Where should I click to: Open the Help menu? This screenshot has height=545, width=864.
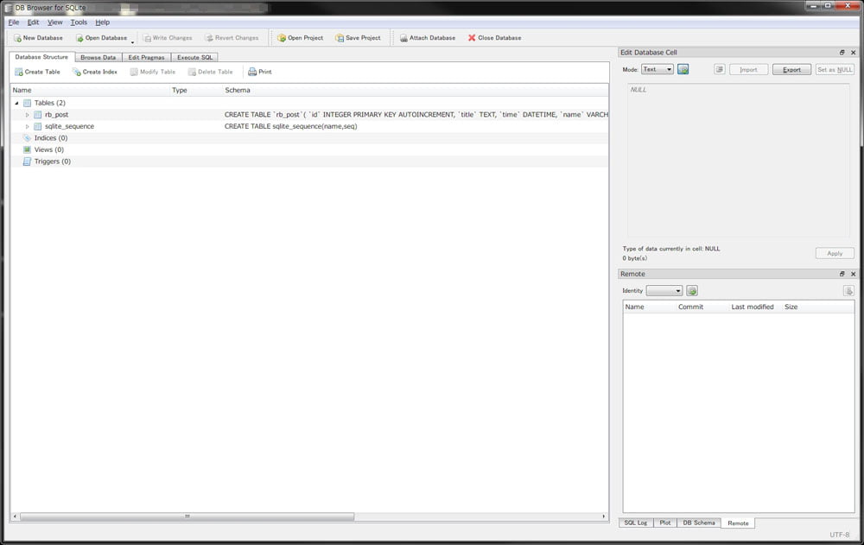pyautogui.click(x=103, y=22)
